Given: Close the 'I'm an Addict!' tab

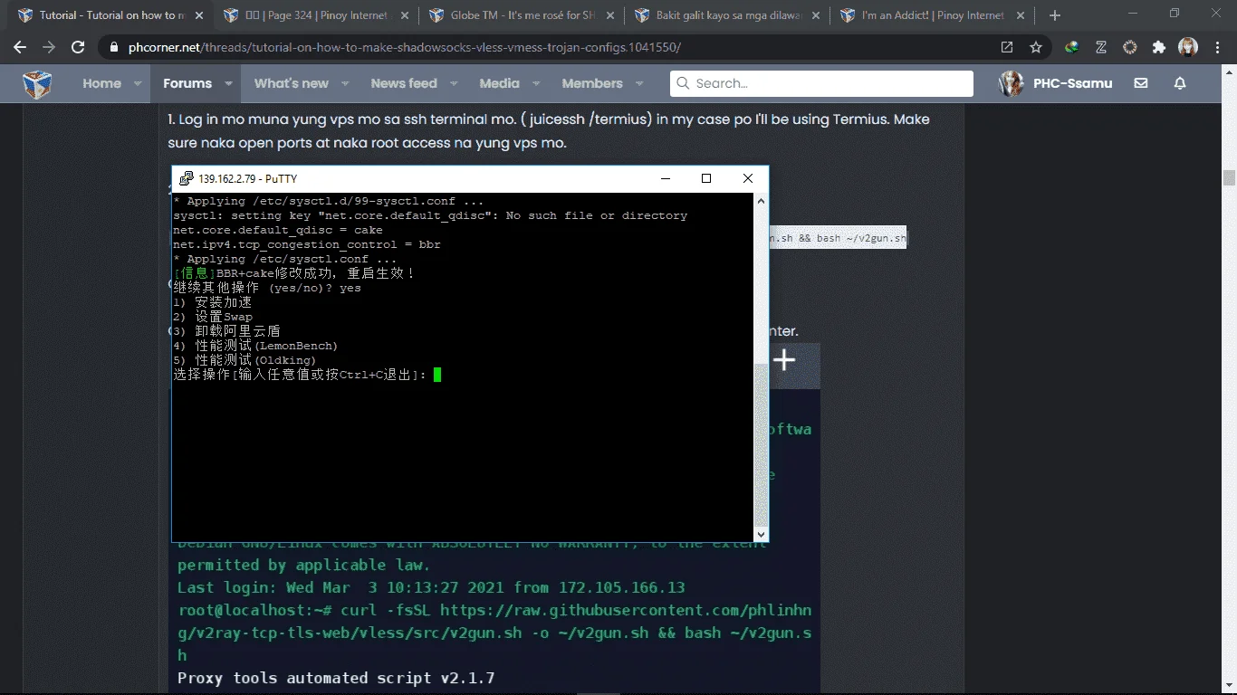Looking at the screenshot, I should coord(1020,15).
